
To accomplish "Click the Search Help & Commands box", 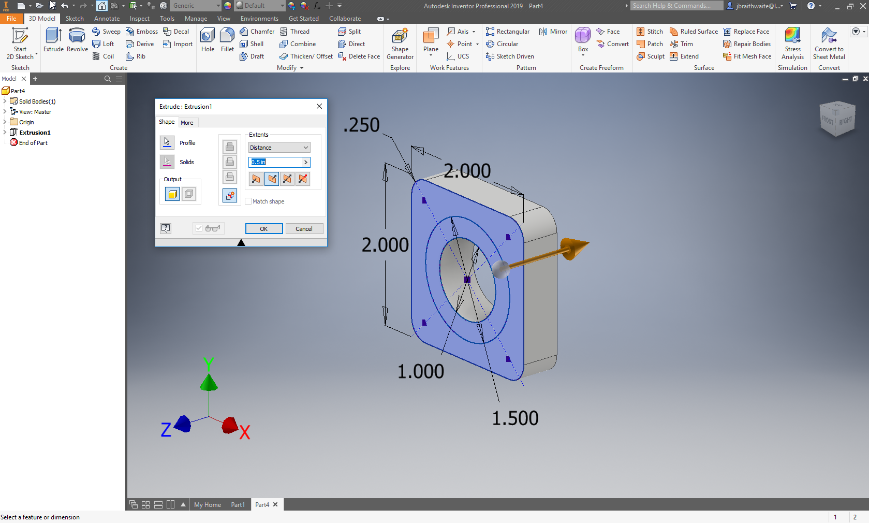I will pos(676,6).
